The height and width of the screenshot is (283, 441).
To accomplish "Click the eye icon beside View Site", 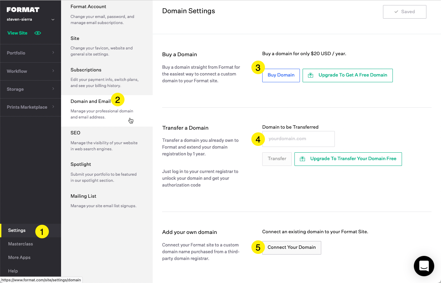I will [38, 33].
